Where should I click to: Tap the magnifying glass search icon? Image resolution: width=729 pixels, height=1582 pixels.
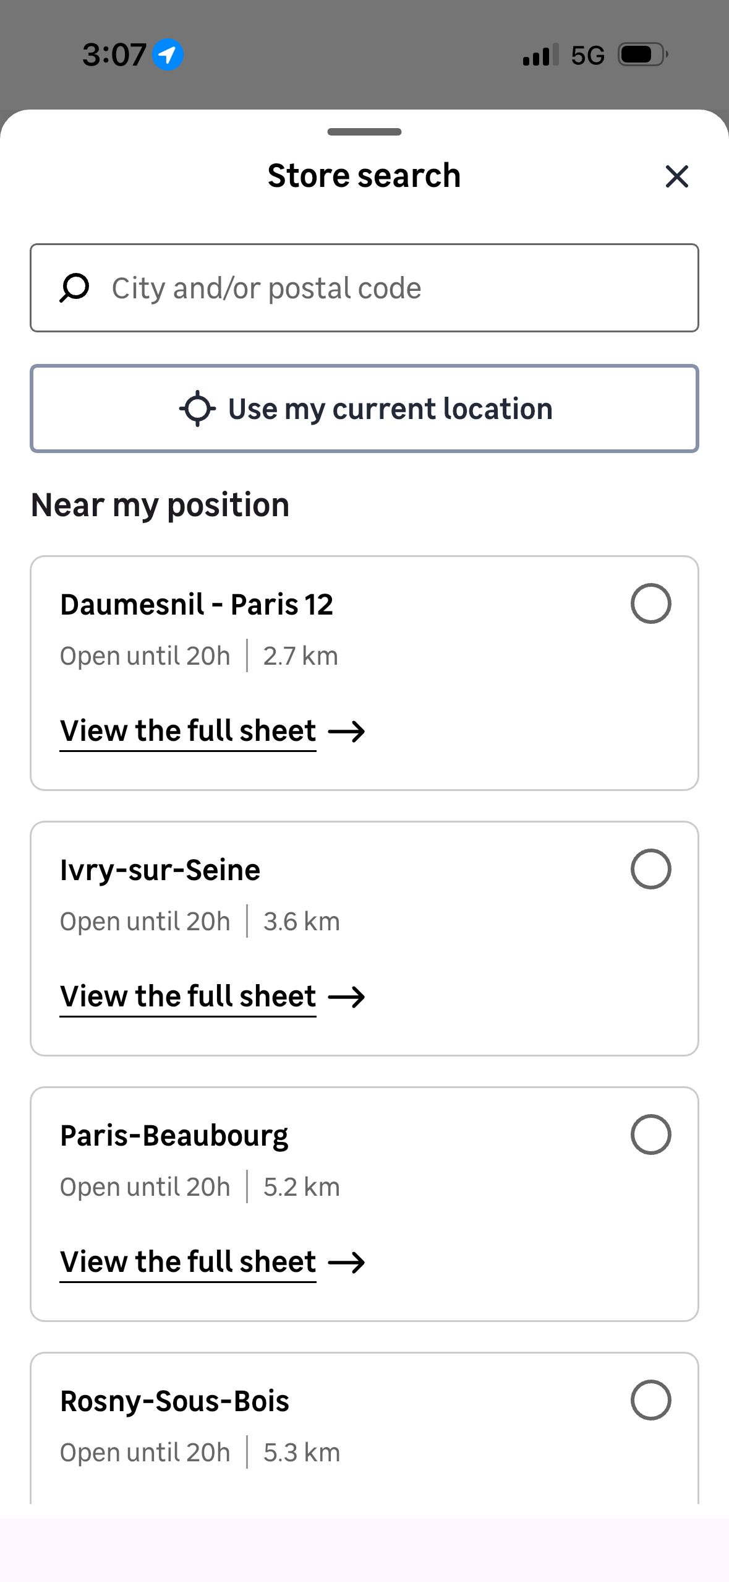[74, 288]
